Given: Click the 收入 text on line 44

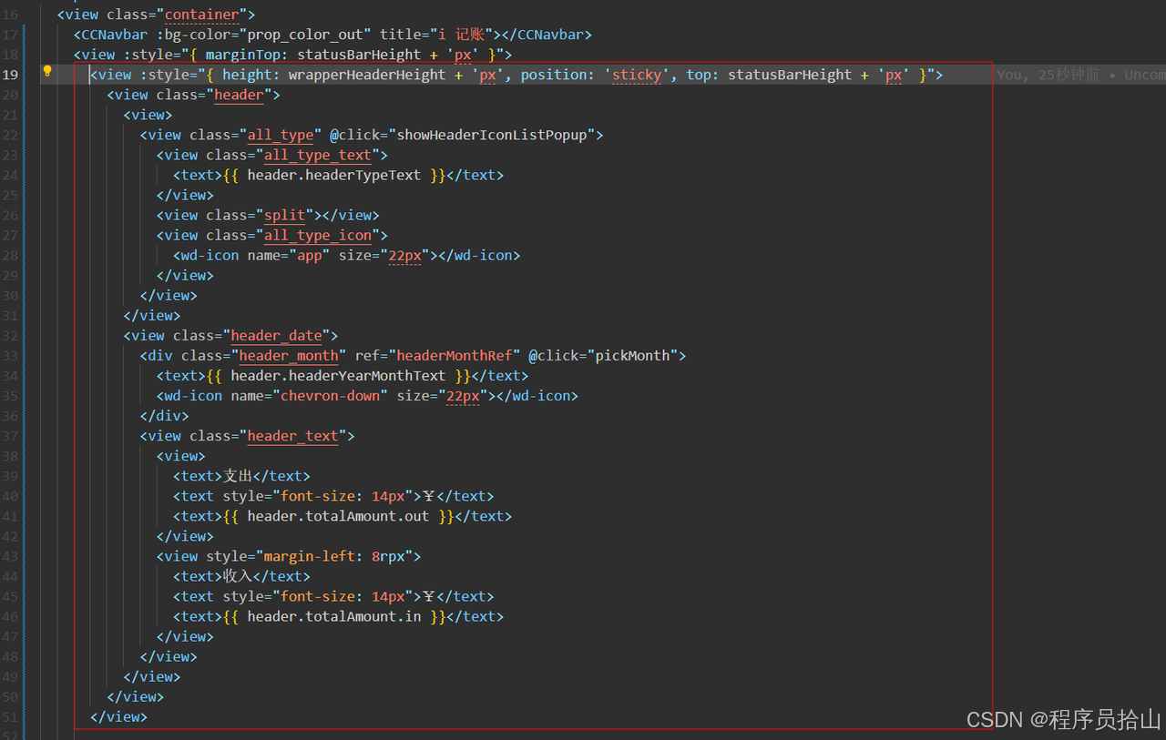Looking at the screenshot, I should pos(239,575).
